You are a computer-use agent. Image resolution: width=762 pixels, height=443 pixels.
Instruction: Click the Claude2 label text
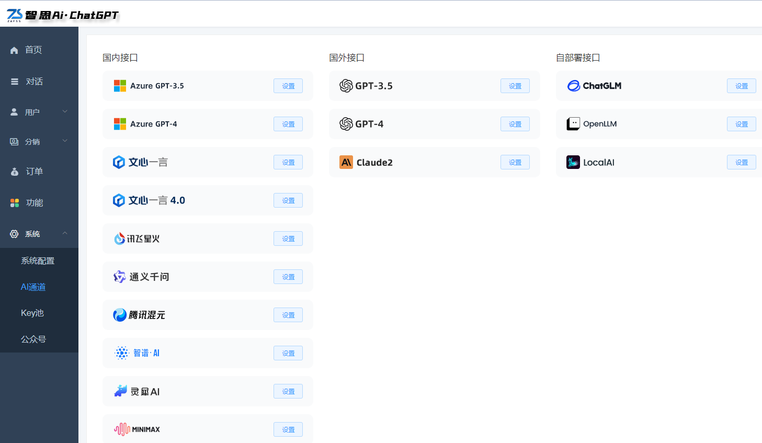pyautogui.click(x=374, y=163)
